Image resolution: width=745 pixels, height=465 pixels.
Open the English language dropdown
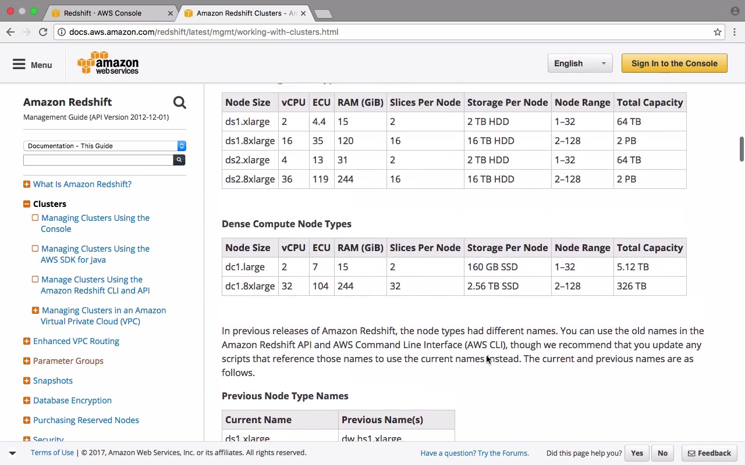[x=580, y=63]
